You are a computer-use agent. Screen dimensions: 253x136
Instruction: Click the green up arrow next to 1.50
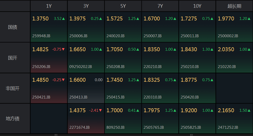coord(249,110)
